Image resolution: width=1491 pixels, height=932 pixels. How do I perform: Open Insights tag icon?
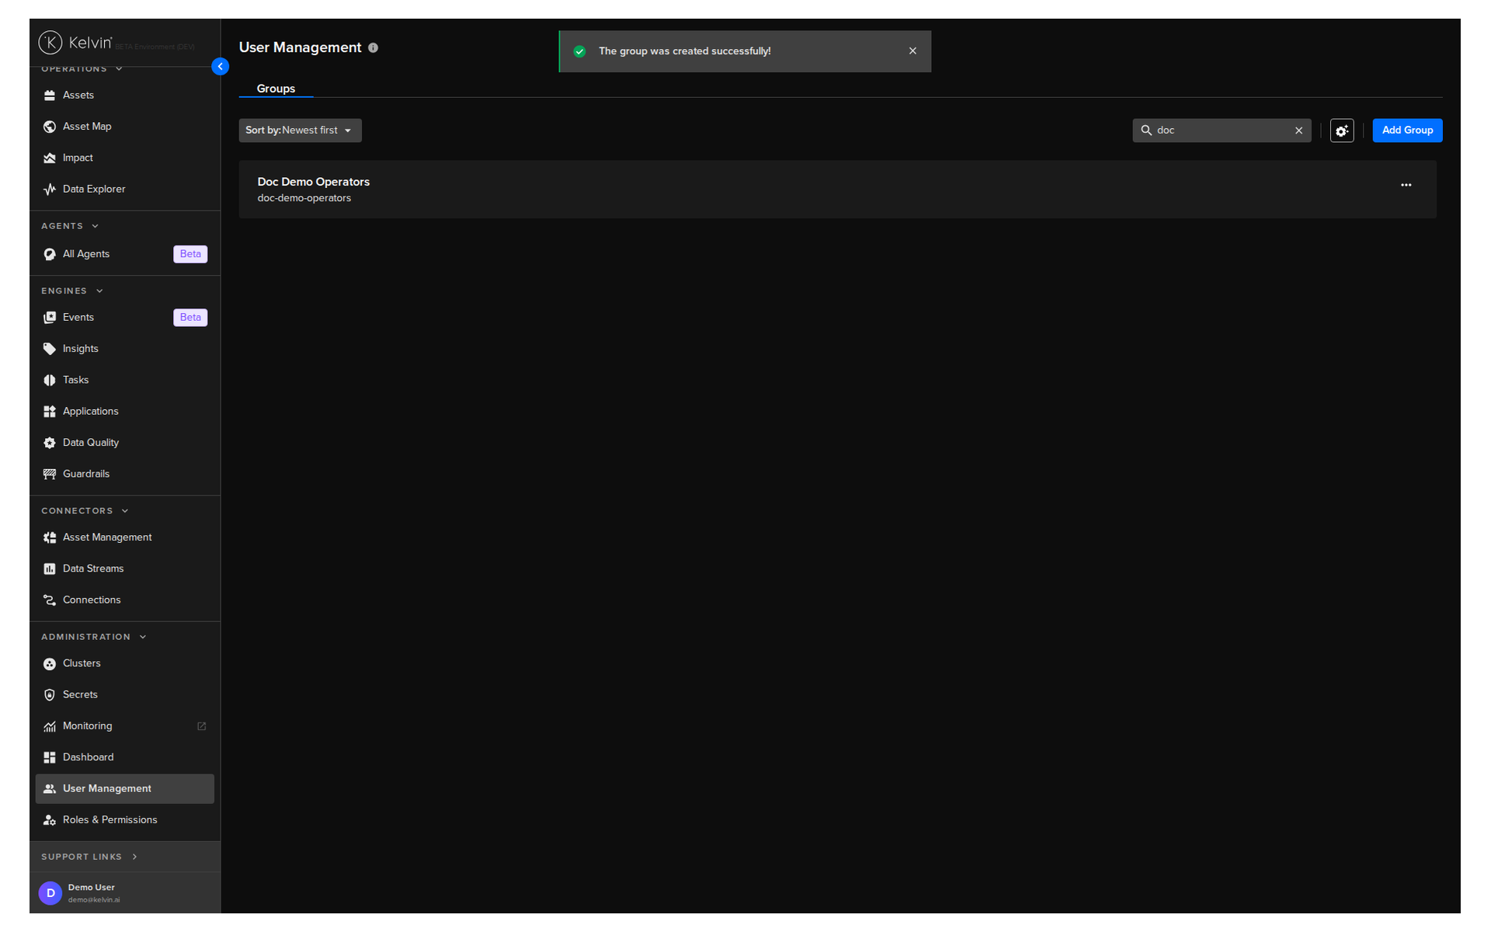click(x=50, y=349)
